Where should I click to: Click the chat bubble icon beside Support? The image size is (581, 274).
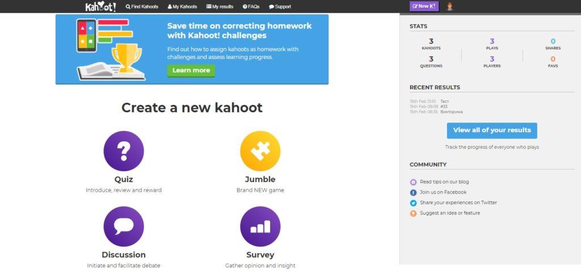point(272,7)
